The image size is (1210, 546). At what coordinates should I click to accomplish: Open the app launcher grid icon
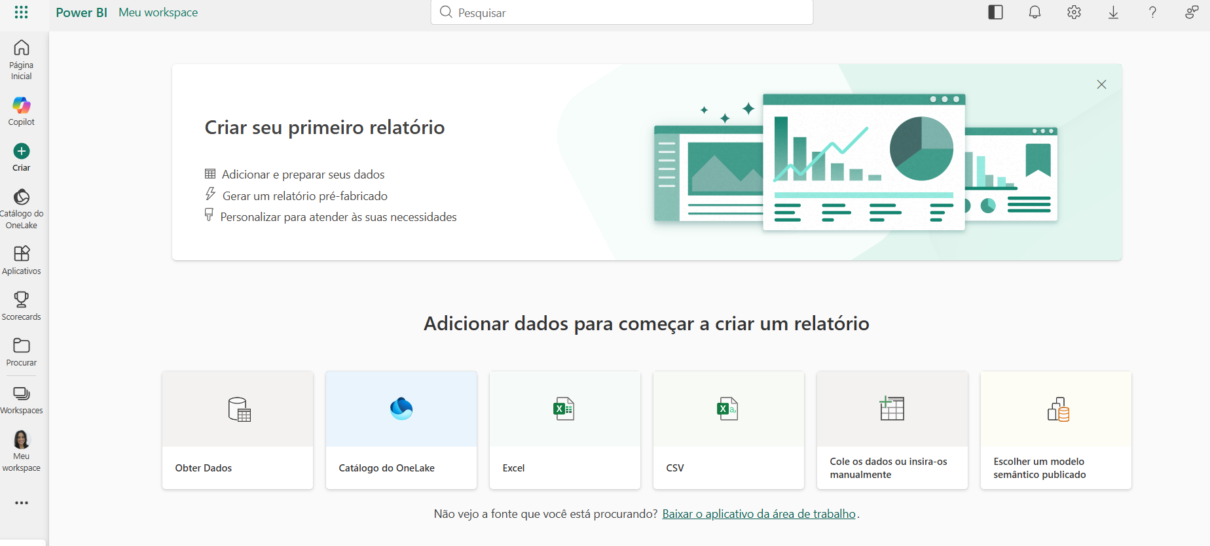point(21,12)
